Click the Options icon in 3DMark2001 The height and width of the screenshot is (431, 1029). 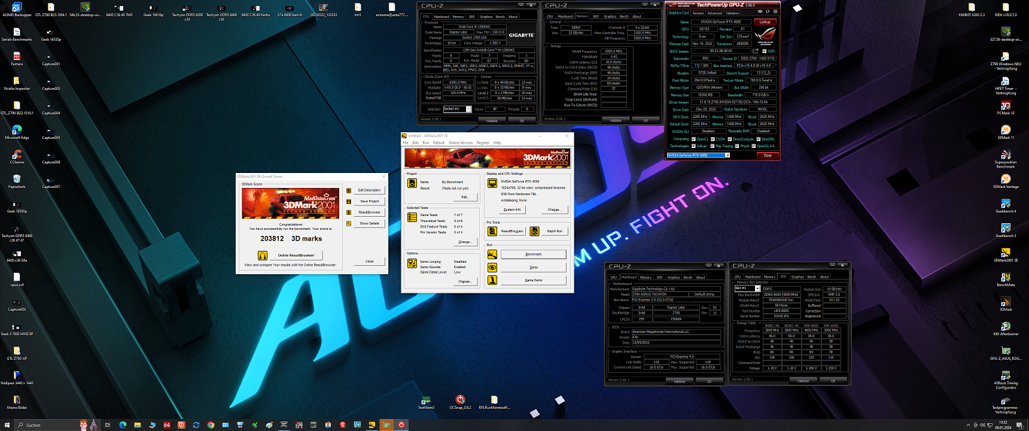(x=412, y=263)
